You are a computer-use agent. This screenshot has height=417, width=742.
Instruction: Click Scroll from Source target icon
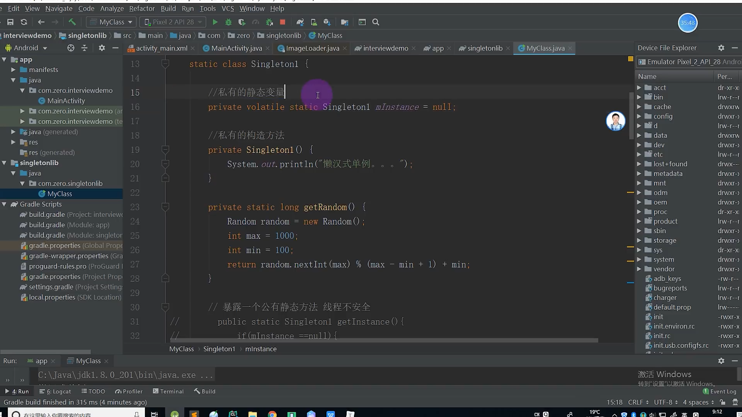click(x=71, y=48)
